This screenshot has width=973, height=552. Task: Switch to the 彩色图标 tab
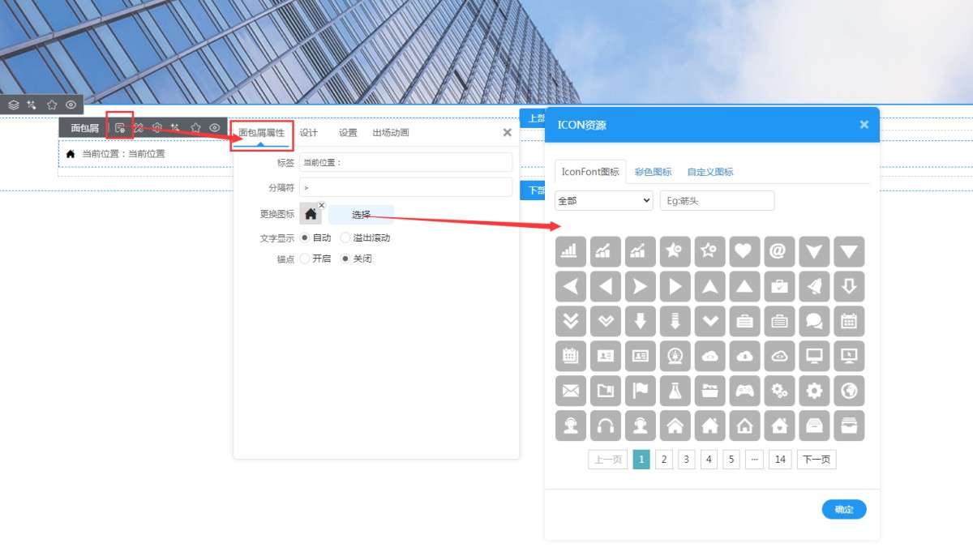pos(653,172)
